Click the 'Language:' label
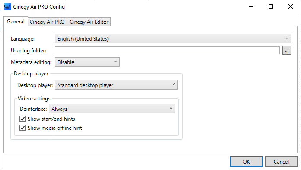This screenshot has height=170, width=301. pyautogui.click(x=22, y=39)
